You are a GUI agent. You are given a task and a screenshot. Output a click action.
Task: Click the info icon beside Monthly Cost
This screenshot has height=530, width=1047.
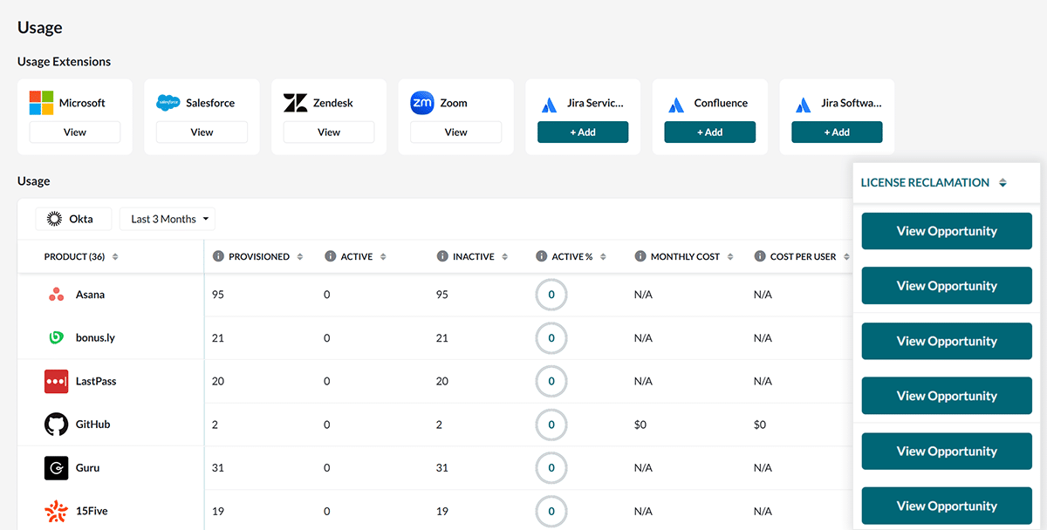[641, 256]
